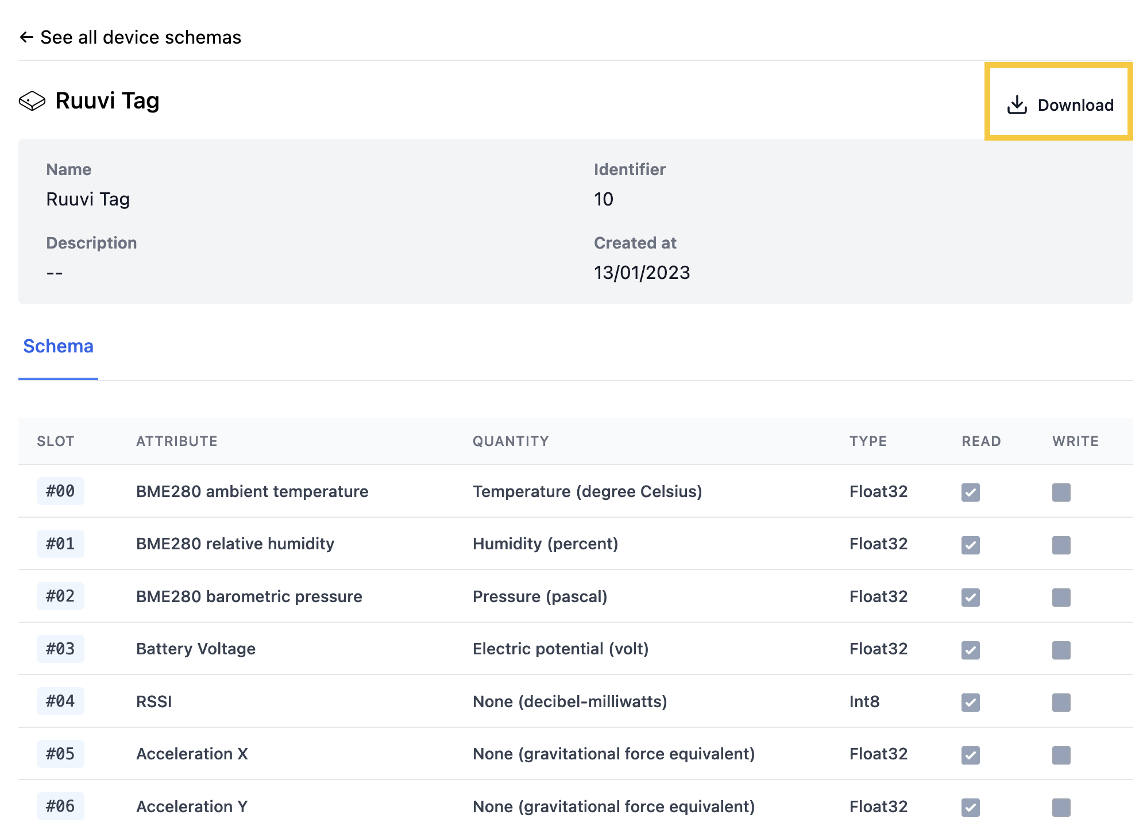Click the READ column header
This screenshot has width=1143, height=830.
click(x=982, y=441)
